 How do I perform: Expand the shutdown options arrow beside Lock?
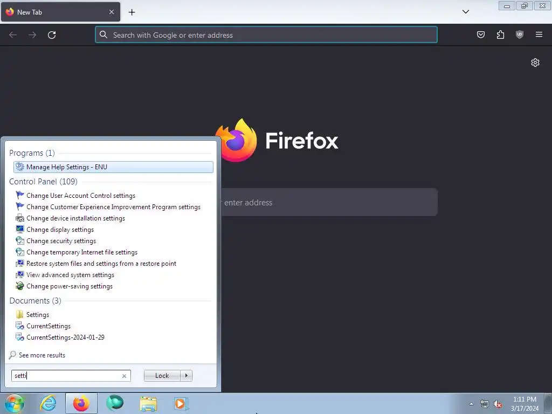[186, 376]
